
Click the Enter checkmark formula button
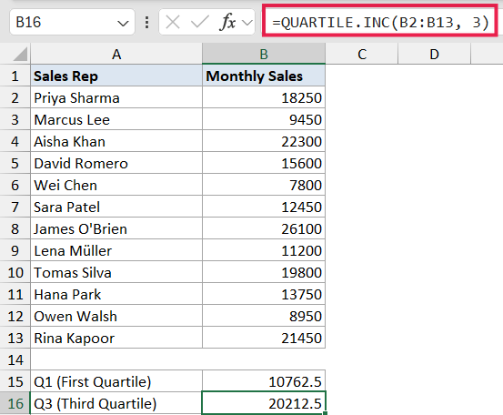[x=199, y=23]
